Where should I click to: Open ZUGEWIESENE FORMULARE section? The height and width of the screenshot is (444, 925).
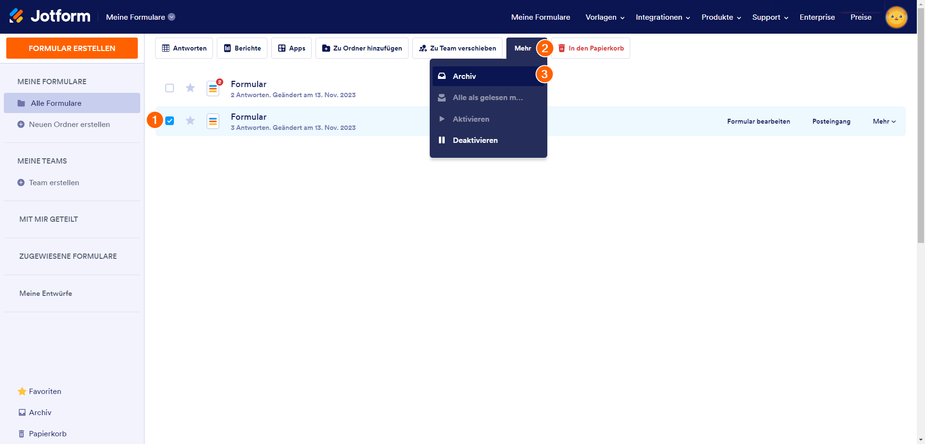68,256
